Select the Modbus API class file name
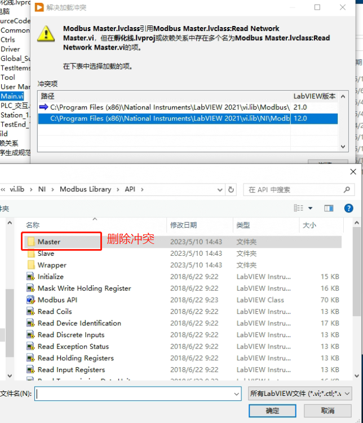This screenshot has height=423, width=363. [57, 300]
